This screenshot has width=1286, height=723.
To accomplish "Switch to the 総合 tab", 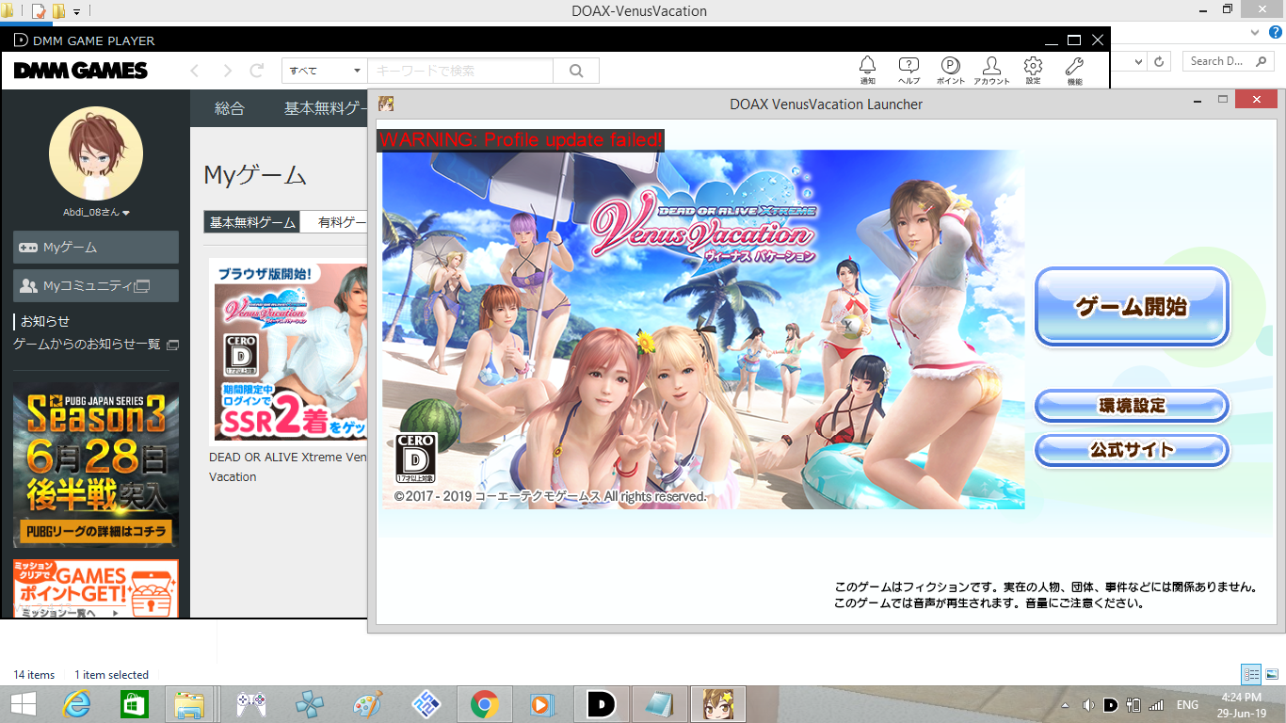I will point(230,109).
